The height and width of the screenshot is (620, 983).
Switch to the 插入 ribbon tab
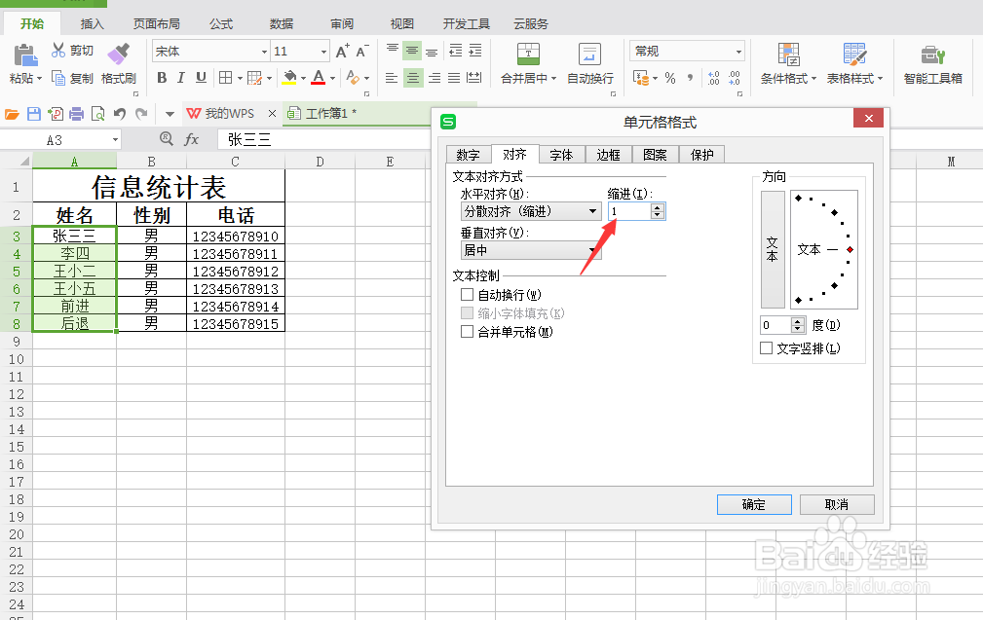[93, 23]
